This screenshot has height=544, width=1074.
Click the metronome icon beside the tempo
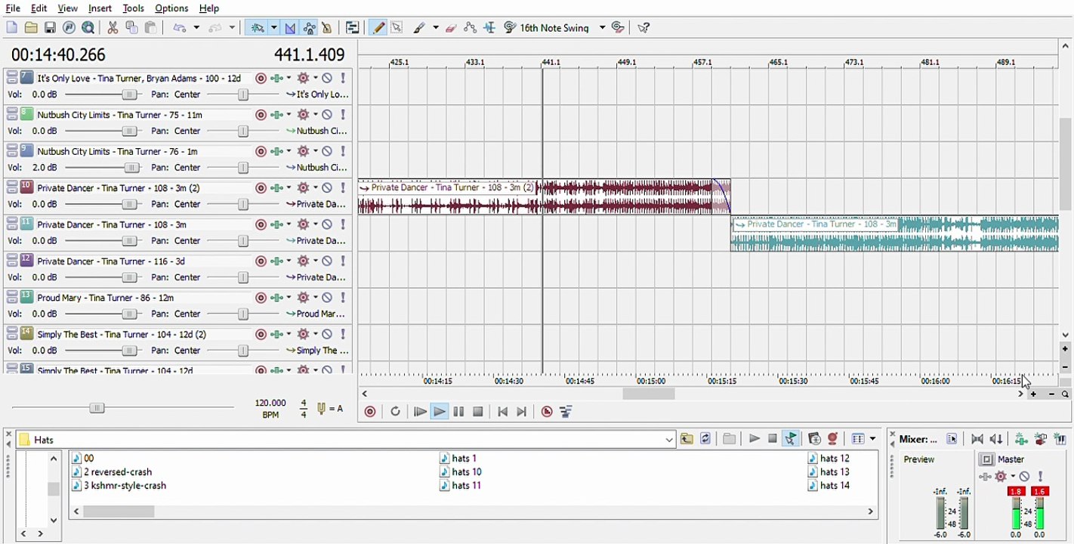(322, 409)
